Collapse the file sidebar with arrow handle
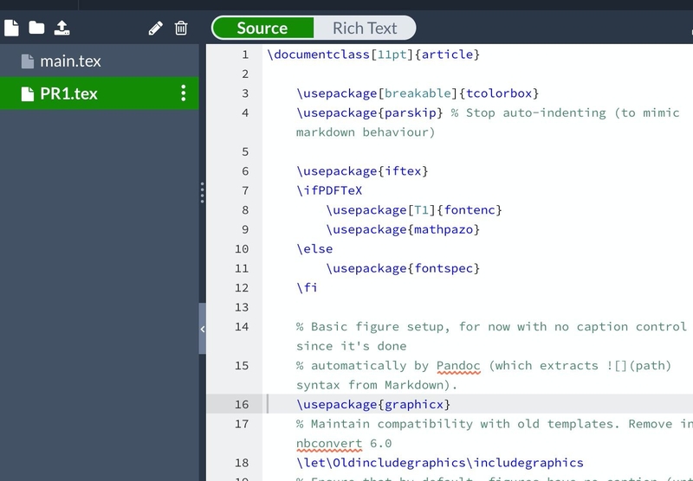The height and width of the screenshot is (481, 693). point(203,329)
